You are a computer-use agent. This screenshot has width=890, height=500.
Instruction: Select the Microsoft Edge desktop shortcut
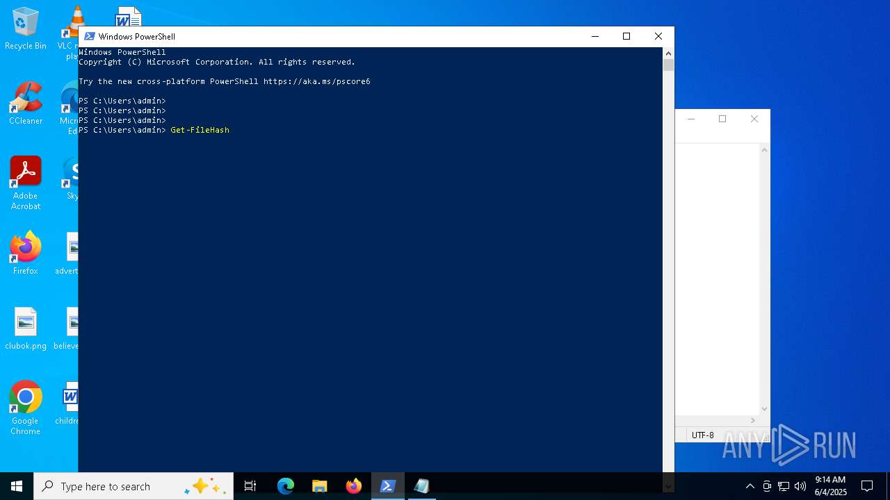(70, 108)
